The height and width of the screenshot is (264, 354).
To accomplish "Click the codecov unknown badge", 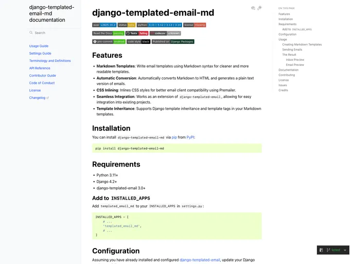I will tap(165, 33).
